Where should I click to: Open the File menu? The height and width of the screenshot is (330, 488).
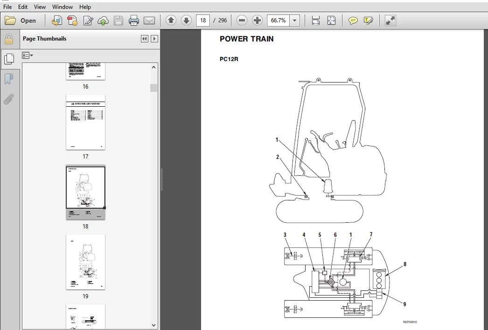tap(7, 7)
